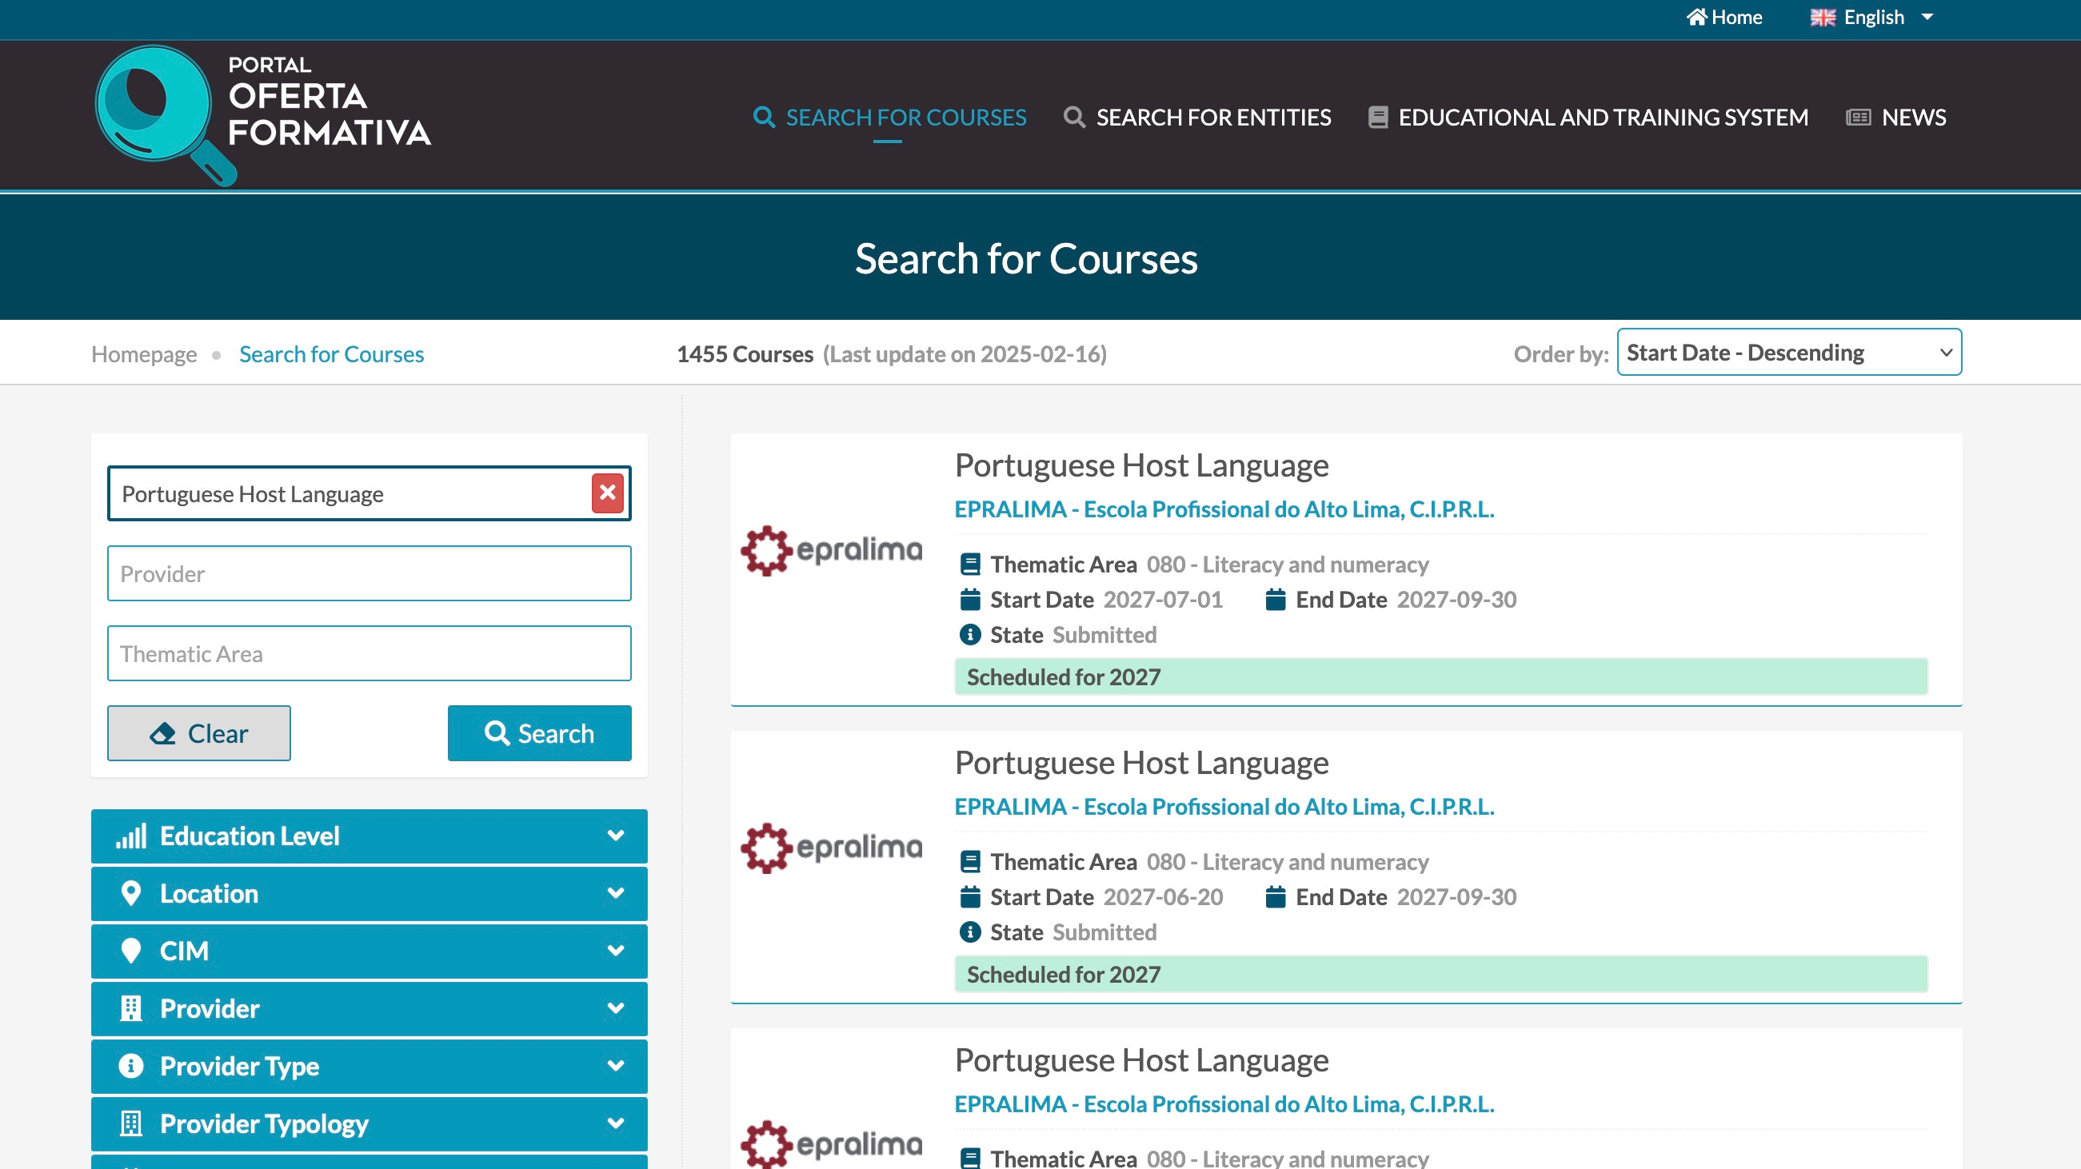Open first Portuguese Host Language course title
The width and height of the screenshot is (2081, 1169).
tap(1141, 465)
